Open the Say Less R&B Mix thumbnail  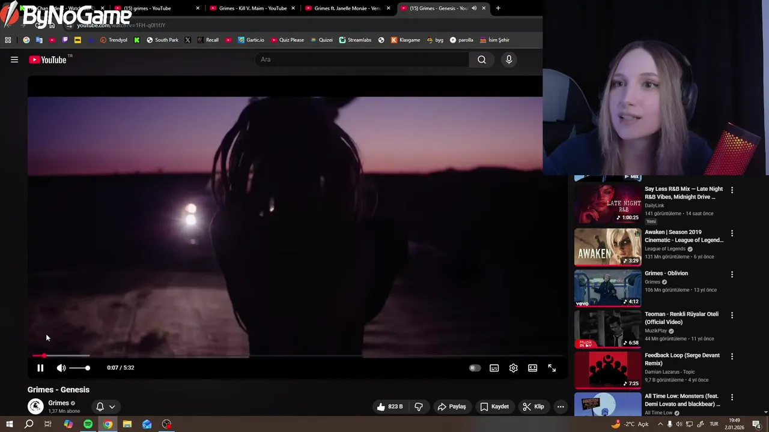click(x=607, y=204)
